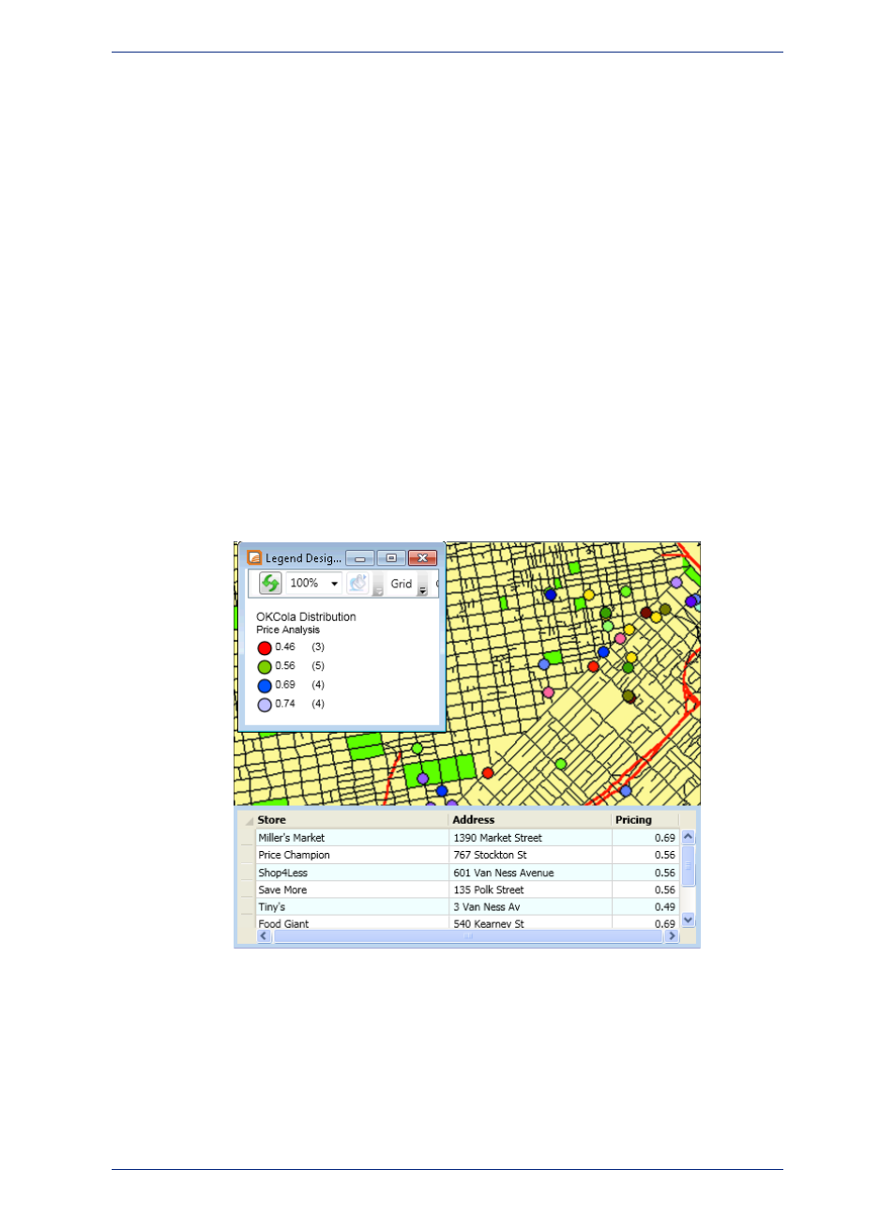Click the (5) count next to 0.56

pos(318,666)
